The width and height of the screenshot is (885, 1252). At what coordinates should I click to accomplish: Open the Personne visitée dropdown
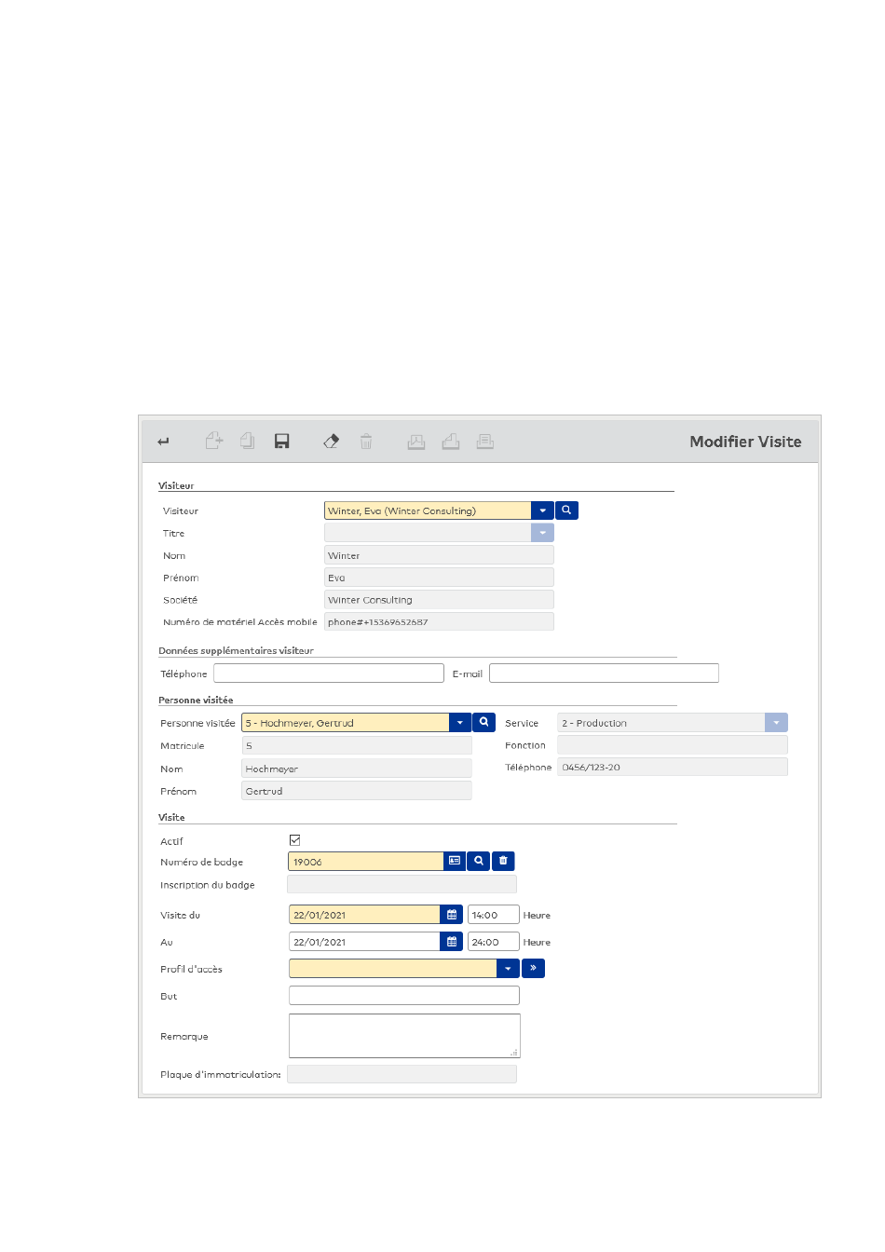[x=460, y=723]
